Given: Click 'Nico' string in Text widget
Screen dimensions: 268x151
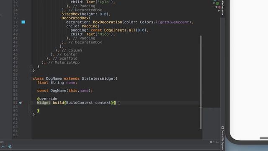Looking at the screenshot, I should (104, 34).
